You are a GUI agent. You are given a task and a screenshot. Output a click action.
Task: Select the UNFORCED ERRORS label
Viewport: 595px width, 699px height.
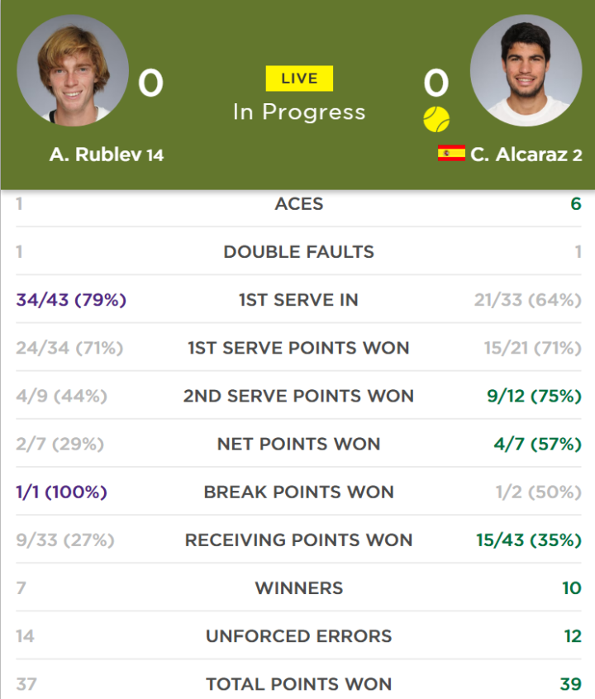coord(299,636)
